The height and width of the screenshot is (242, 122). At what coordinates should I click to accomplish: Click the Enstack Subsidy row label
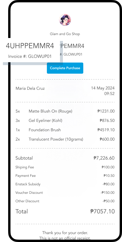28,184
